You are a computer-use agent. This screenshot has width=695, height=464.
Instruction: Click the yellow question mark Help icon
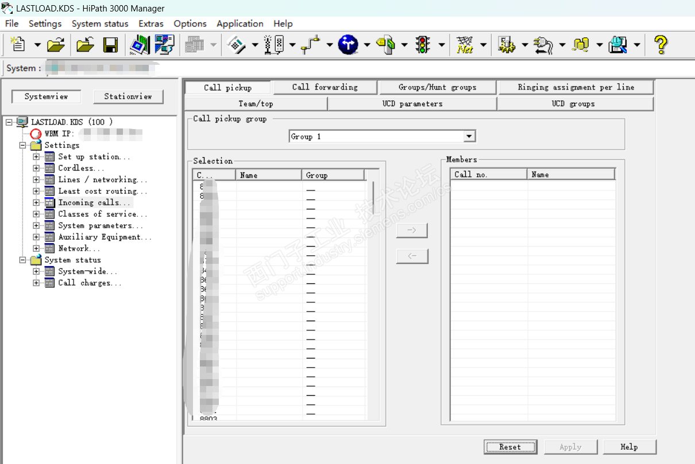661,44
